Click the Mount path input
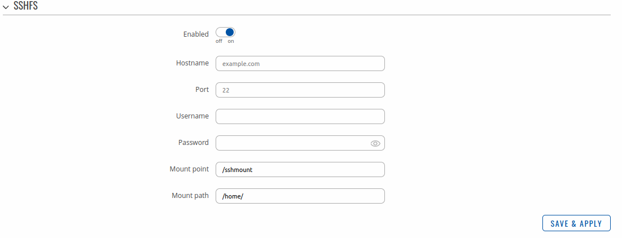 click(x=300, y=196)
